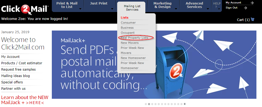Click the arrow next to Sign Out

(x=246, y=8)
